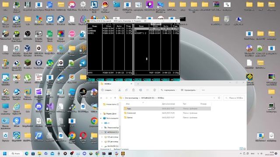Sort by the Имя column header
The width and height of the screenshot is (280, 157).
pyautogui.click(x=128, y=104)
